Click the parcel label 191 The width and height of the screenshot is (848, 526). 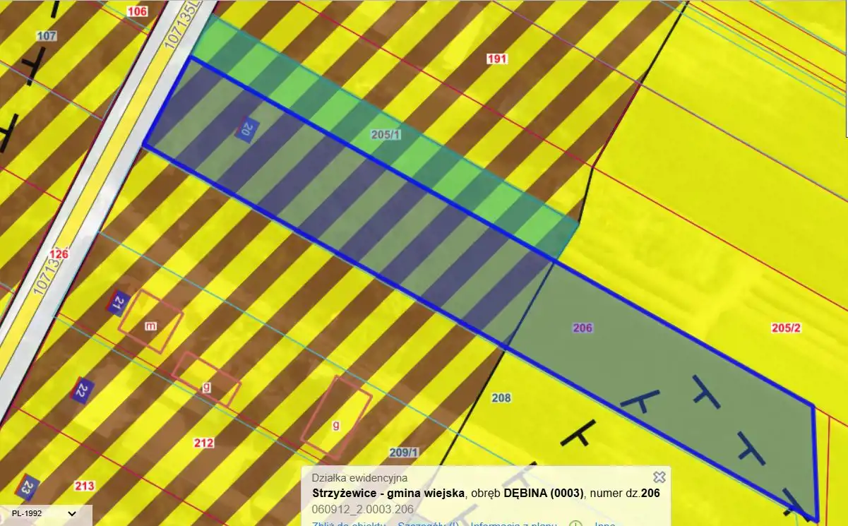coord(497,59)
